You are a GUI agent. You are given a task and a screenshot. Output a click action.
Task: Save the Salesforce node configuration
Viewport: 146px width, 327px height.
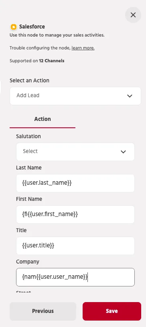(x=112, y=311)
